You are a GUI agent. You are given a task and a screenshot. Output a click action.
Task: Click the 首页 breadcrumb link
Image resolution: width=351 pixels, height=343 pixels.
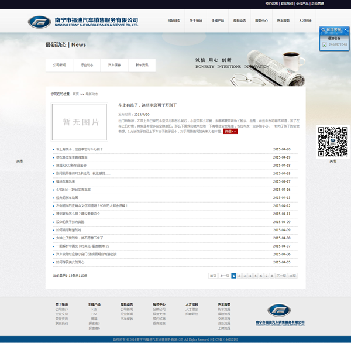point(75,94)
